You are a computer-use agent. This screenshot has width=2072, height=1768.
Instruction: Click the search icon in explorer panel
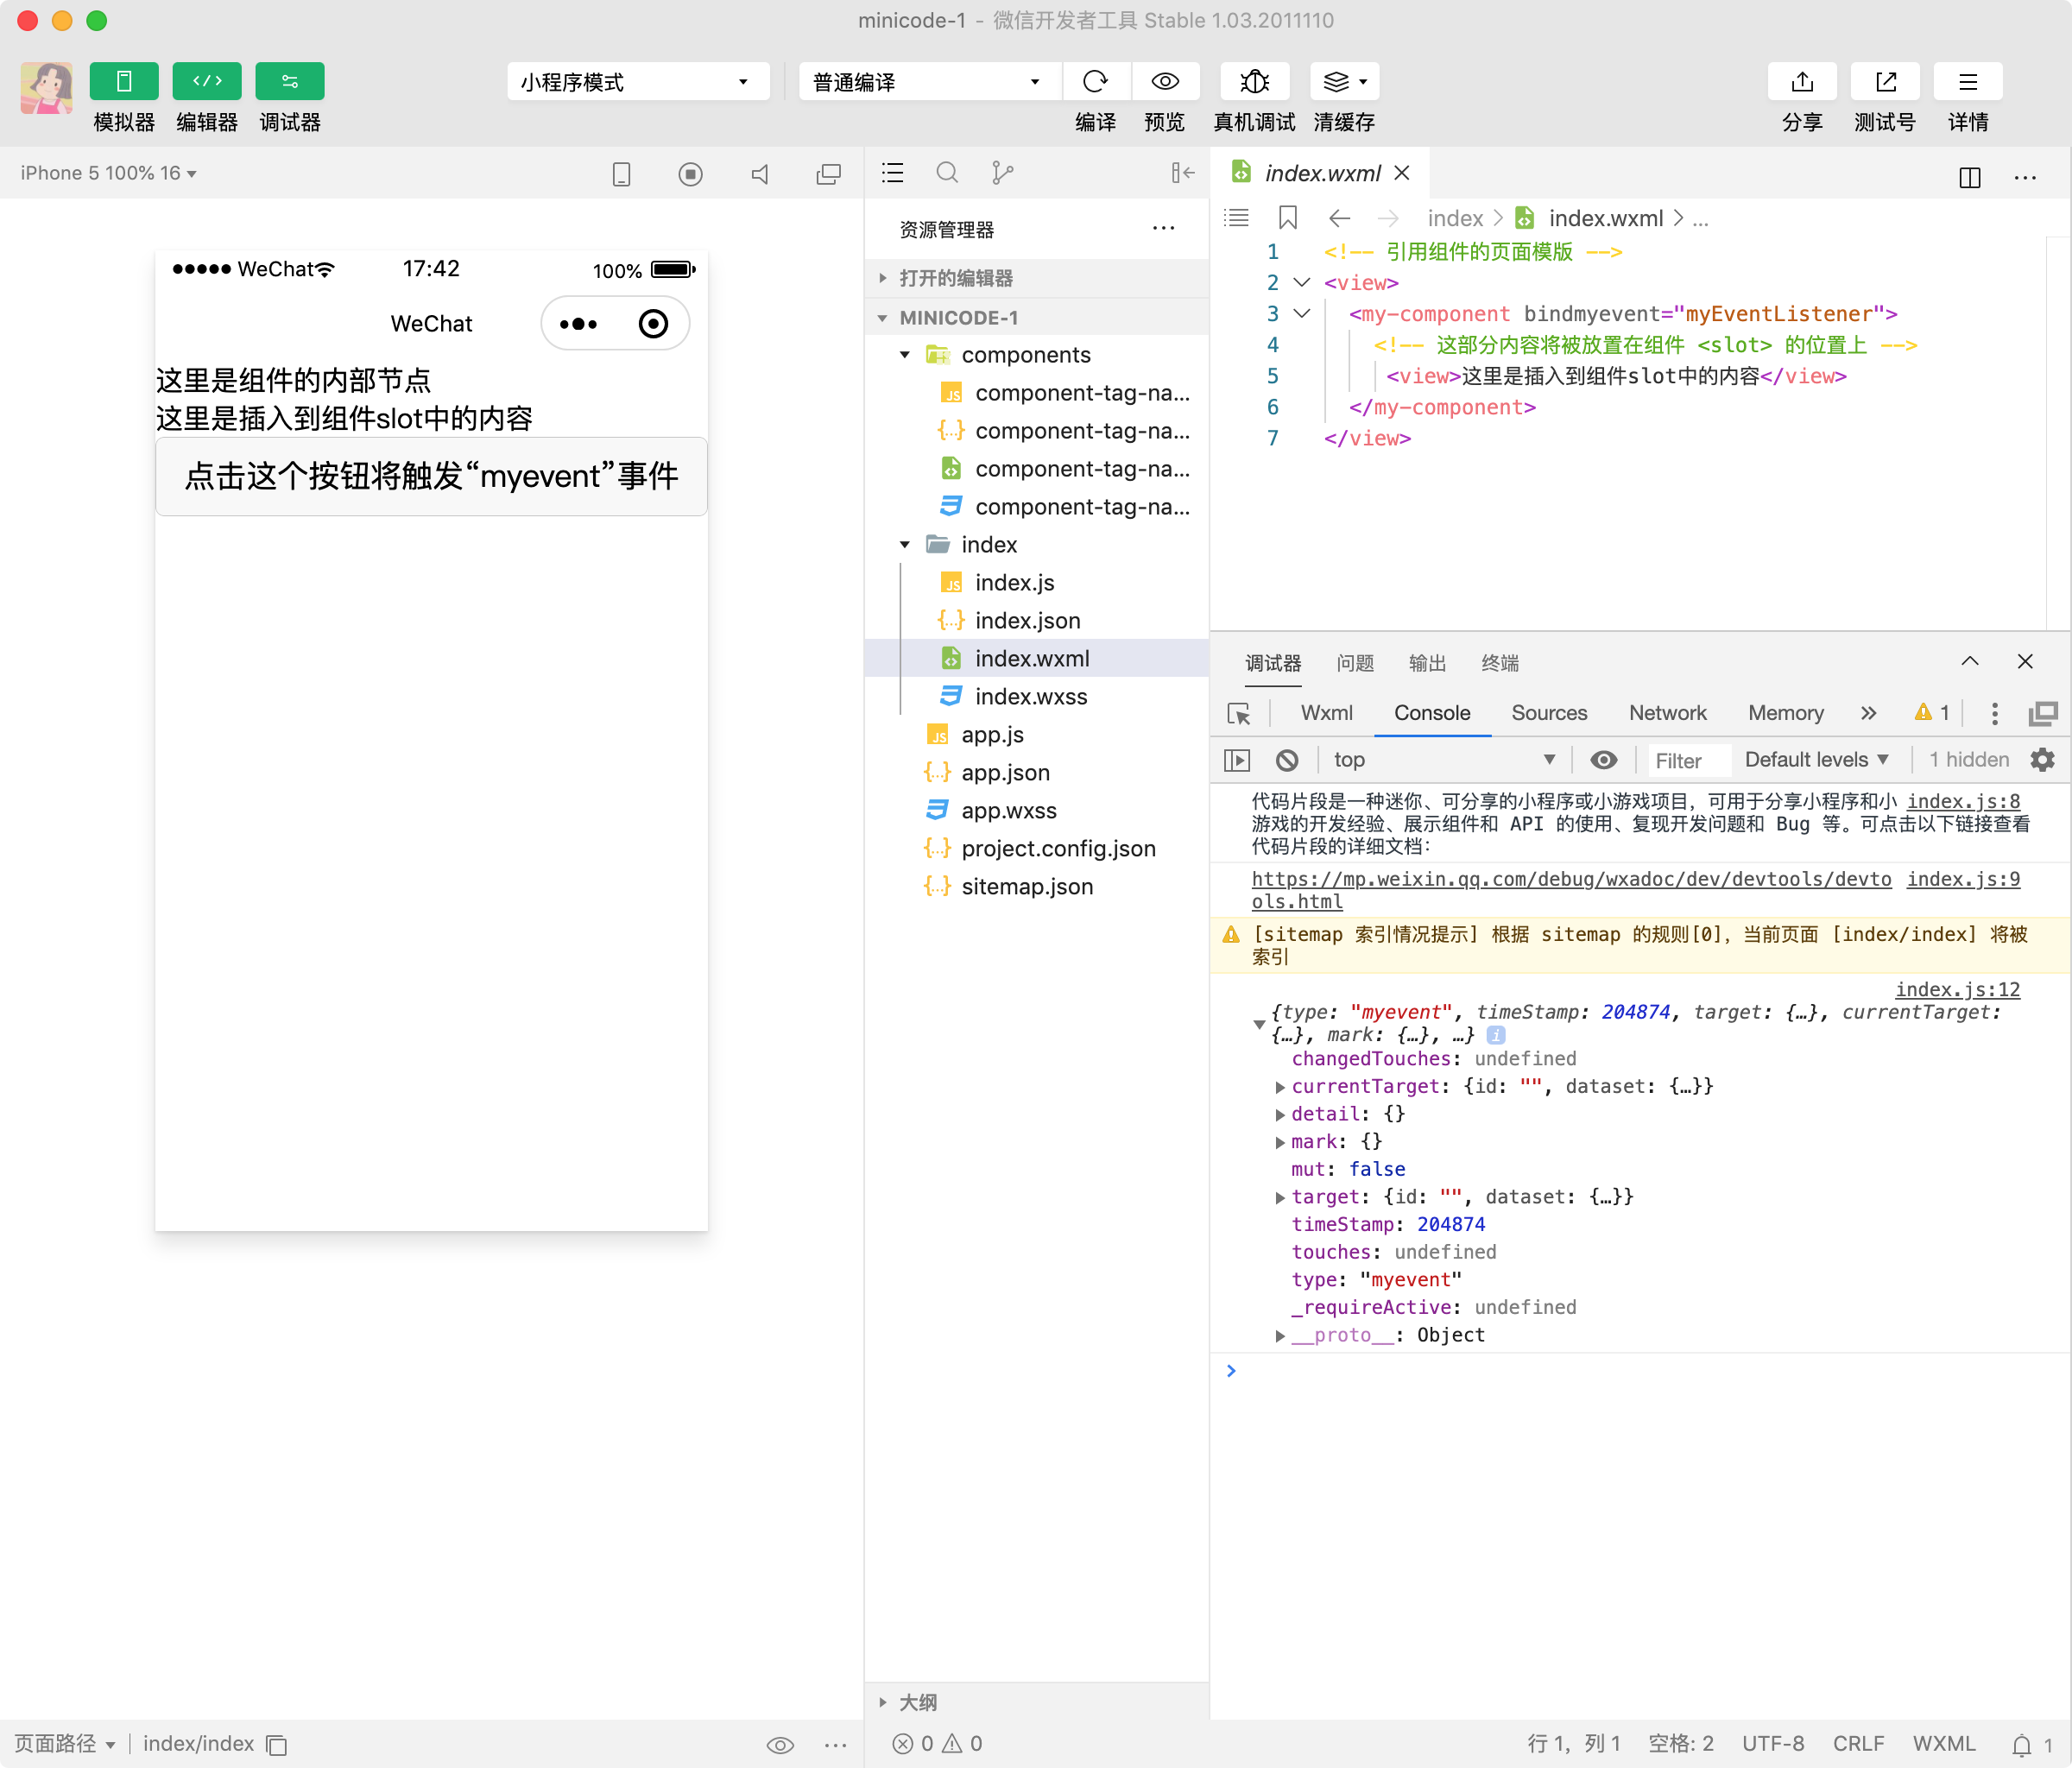tap(946, 173)
